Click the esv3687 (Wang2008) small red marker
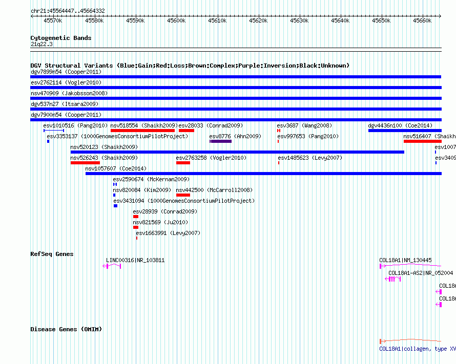Viewport: 456px width, 364px height. click(279, 131)
